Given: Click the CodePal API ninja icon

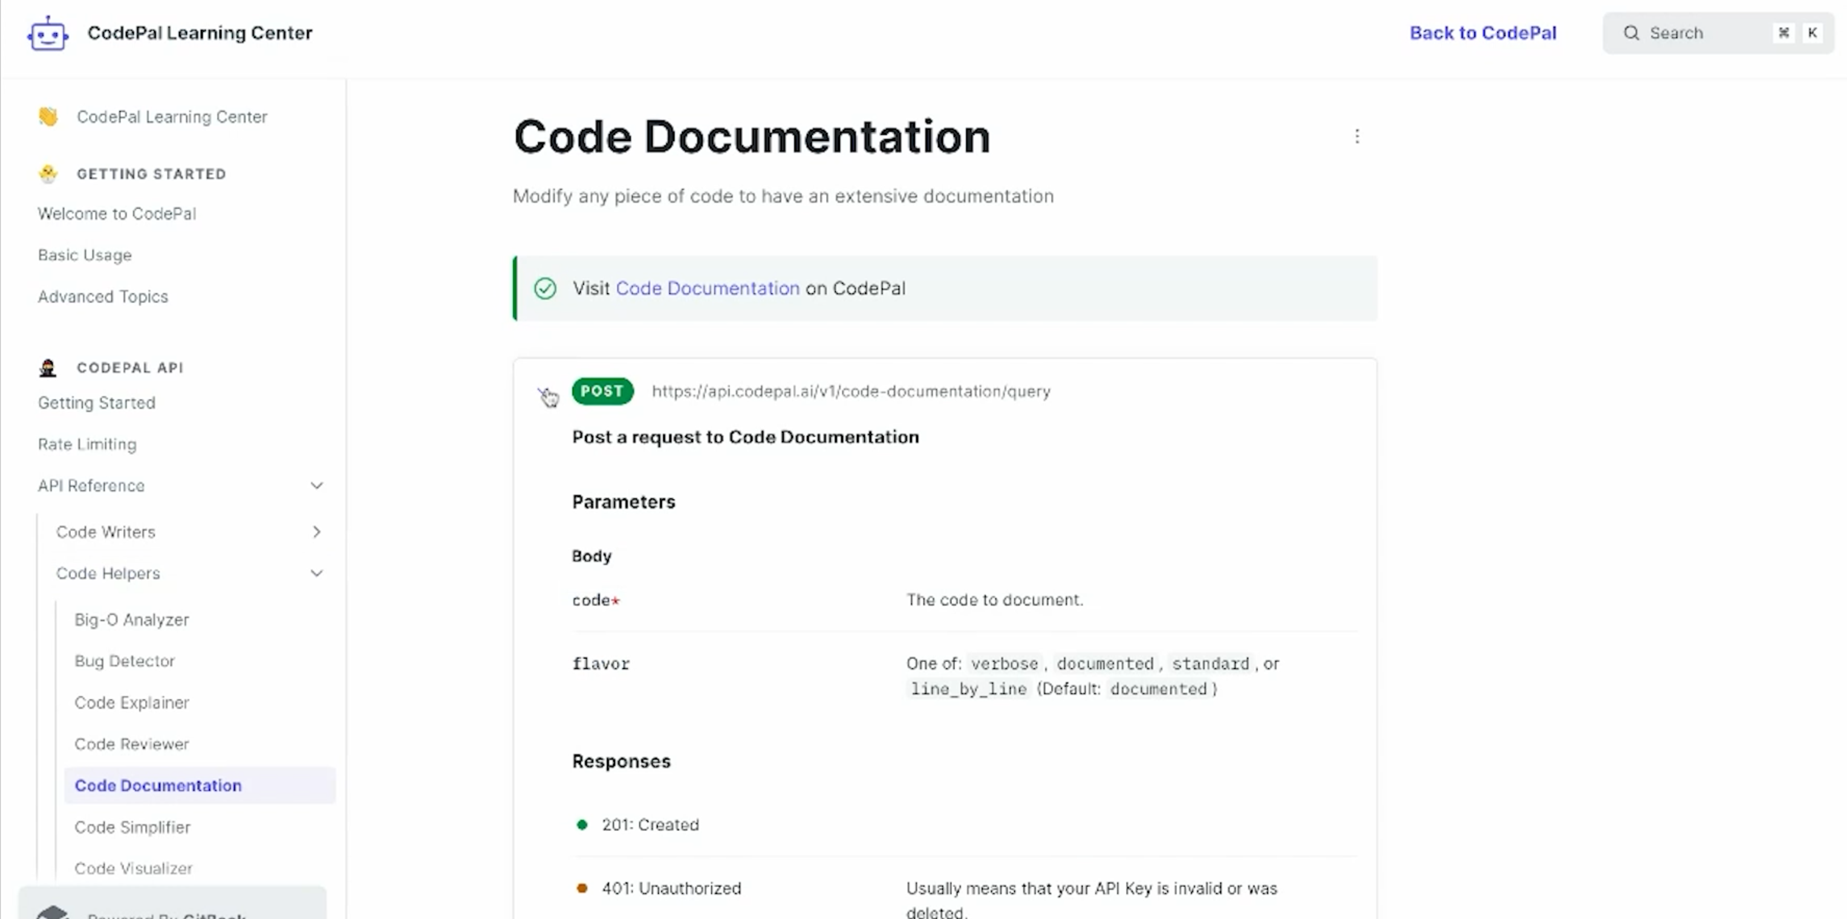Looking at the screenshot, I should [x=48, y=368].
